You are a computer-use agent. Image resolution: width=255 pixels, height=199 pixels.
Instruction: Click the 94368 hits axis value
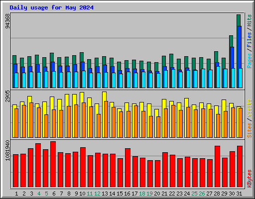pyautogui.click(x=7, y=21)
